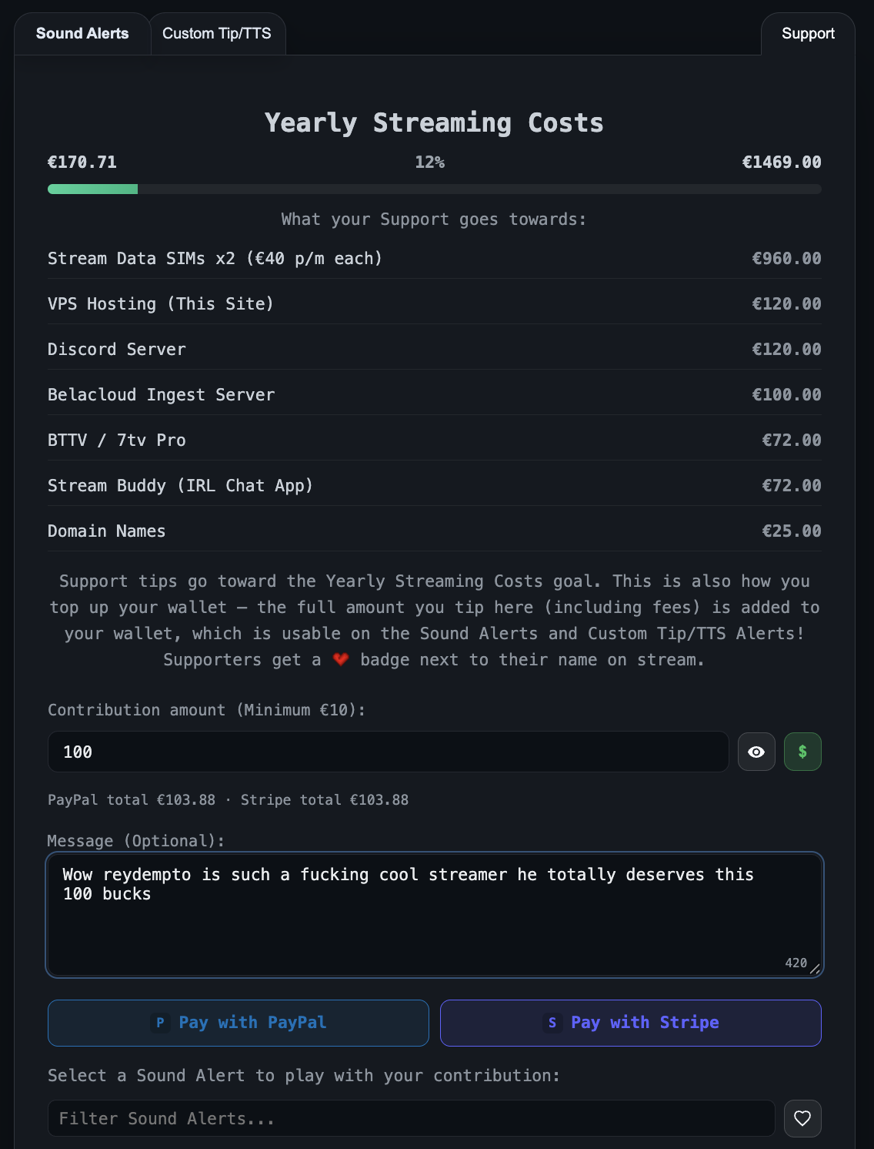Click inside the optional message textarea
This screenshot has height=1149, width=874.
(435, 915)
